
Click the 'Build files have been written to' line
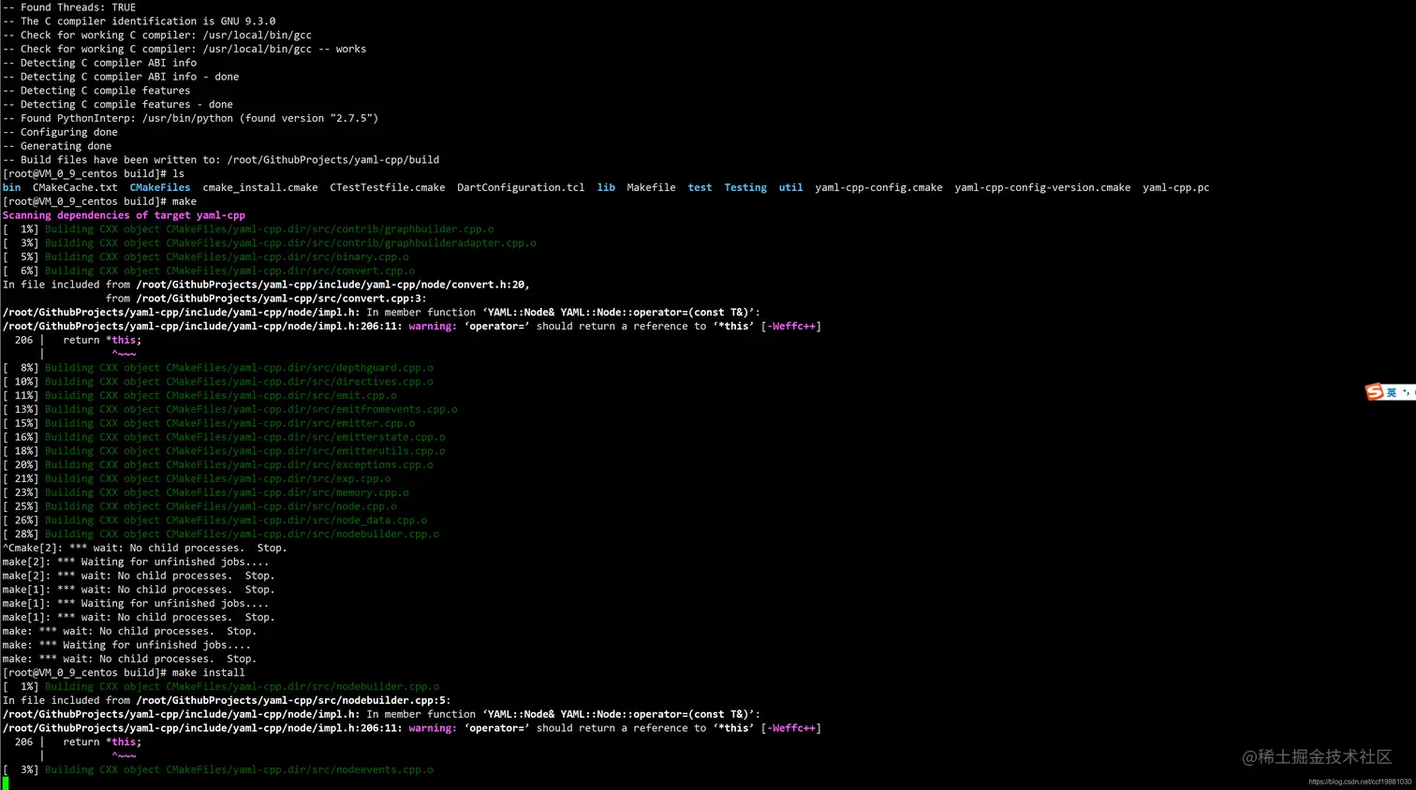click(x=221, y=160)
